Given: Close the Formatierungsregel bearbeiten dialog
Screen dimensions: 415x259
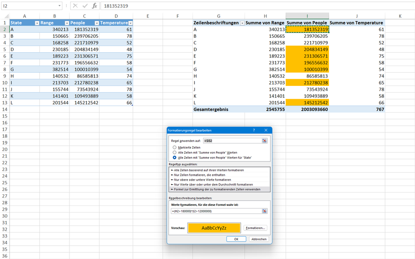Looking at the screenshot, I should [266, 130].
